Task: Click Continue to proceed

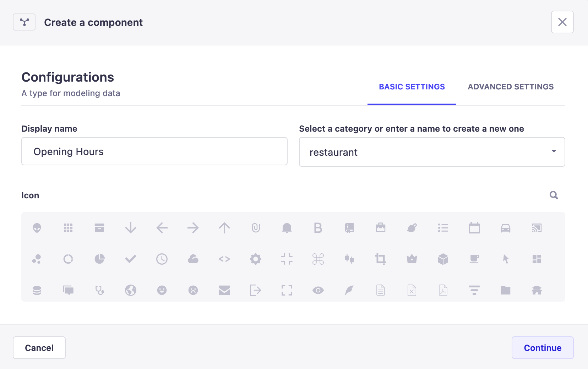Action: [x=542, y=348]
